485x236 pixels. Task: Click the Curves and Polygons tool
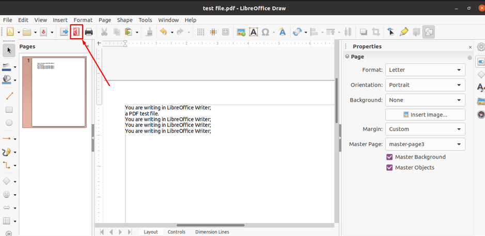click(x=7, y=152)
